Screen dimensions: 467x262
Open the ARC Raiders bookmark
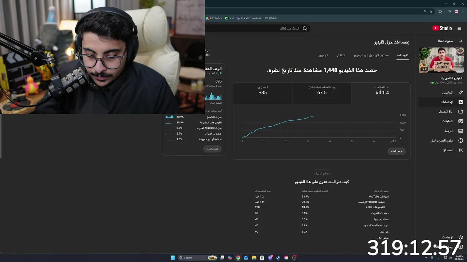click(x=214, y=18)
